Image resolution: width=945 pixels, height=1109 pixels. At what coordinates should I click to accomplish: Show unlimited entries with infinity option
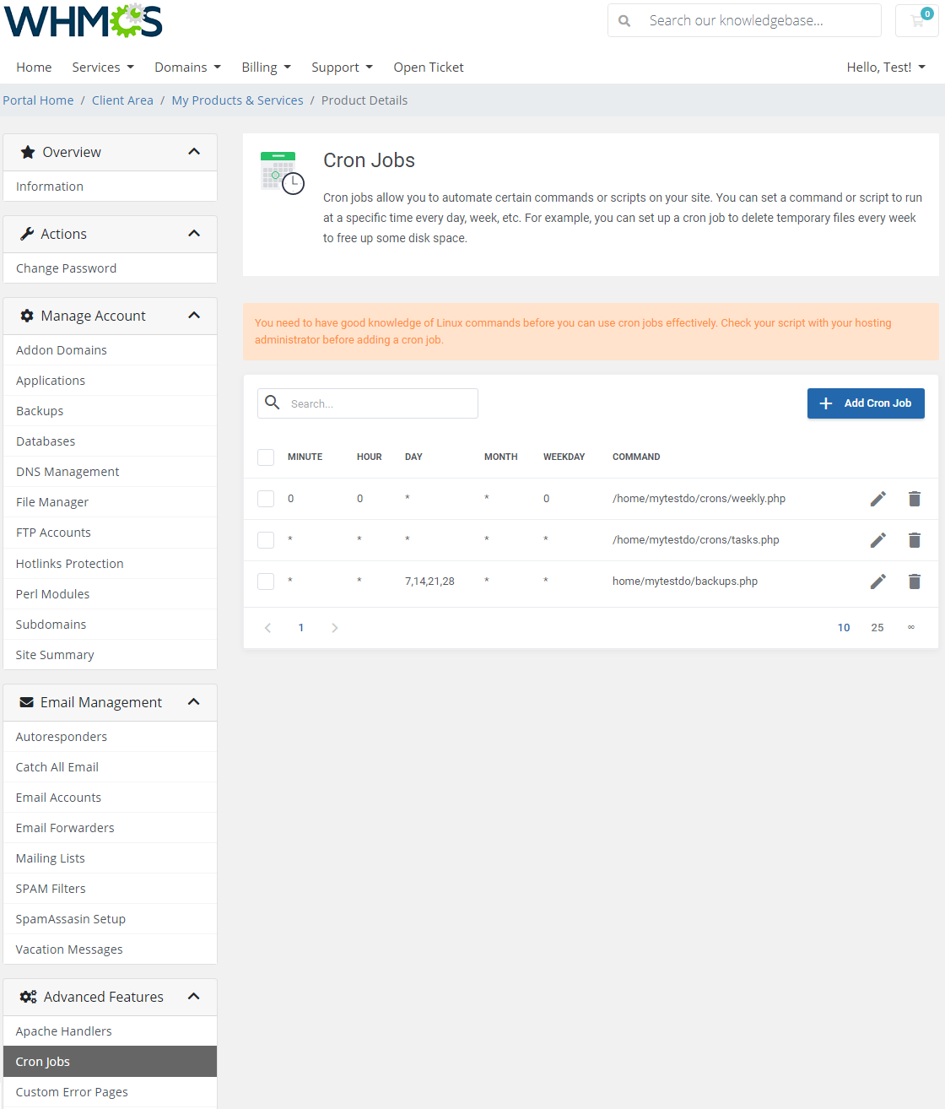(911, 628)
